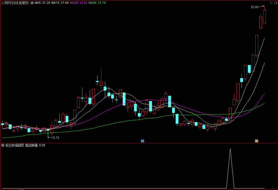Click the arrow pointing to the 35.98 high
The width and height of the screenshot is (278, 190).
click(x=262, y=7)
